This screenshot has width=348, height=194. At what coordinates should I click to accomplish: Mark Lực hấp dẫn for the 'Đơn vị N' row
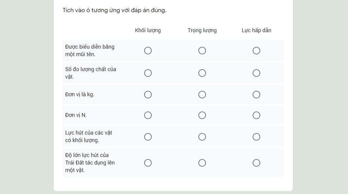256,115
